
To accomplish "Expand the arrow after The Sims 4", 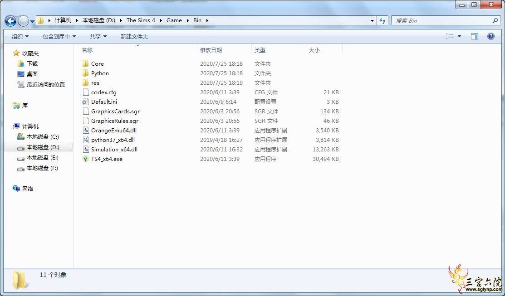I will (x=161, y=20).
